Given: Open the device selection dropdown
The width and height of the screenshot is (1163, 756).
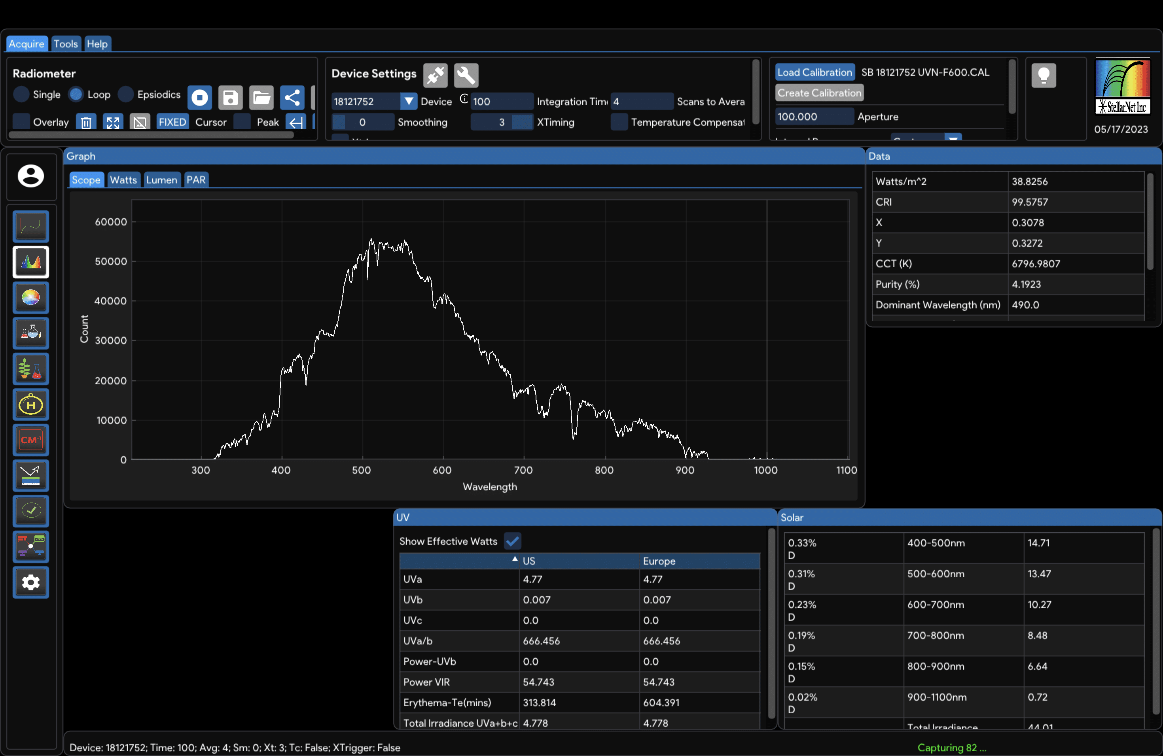Looking at the screenshot, I should pyautogui.click(x=409, y=101).
